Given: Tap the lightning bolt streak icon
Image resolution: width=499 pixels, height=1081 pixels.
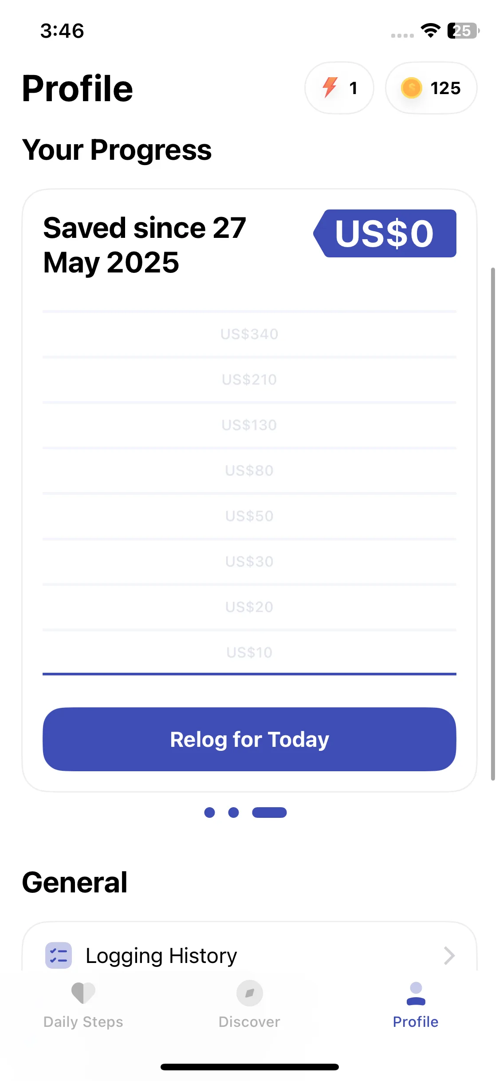Looking at the screenshot, I should tap(330, 87).
